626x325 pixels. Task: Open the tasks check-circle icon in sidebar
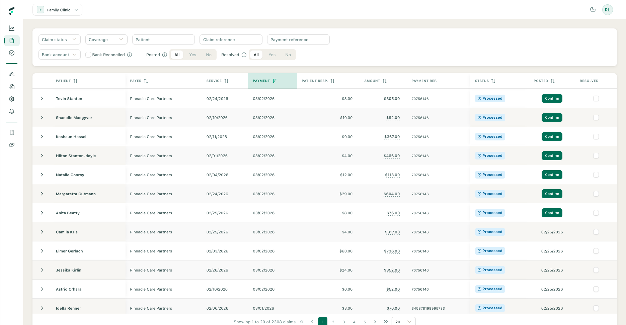[12, 53]
